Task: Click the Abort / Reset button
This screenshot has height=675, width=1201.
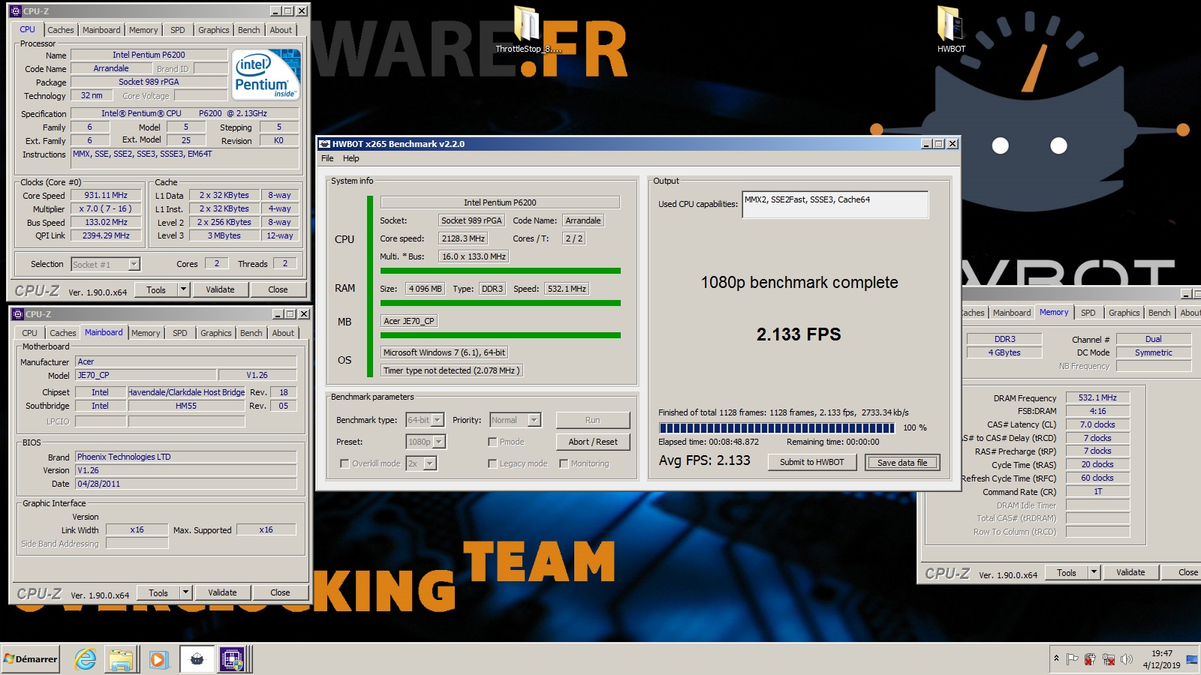Action: [x=592, y=442]
